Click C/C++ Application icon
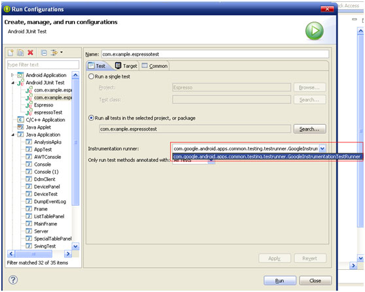This screenshot has width=365, height=292. pyautogui.click(x=20, y=120)
